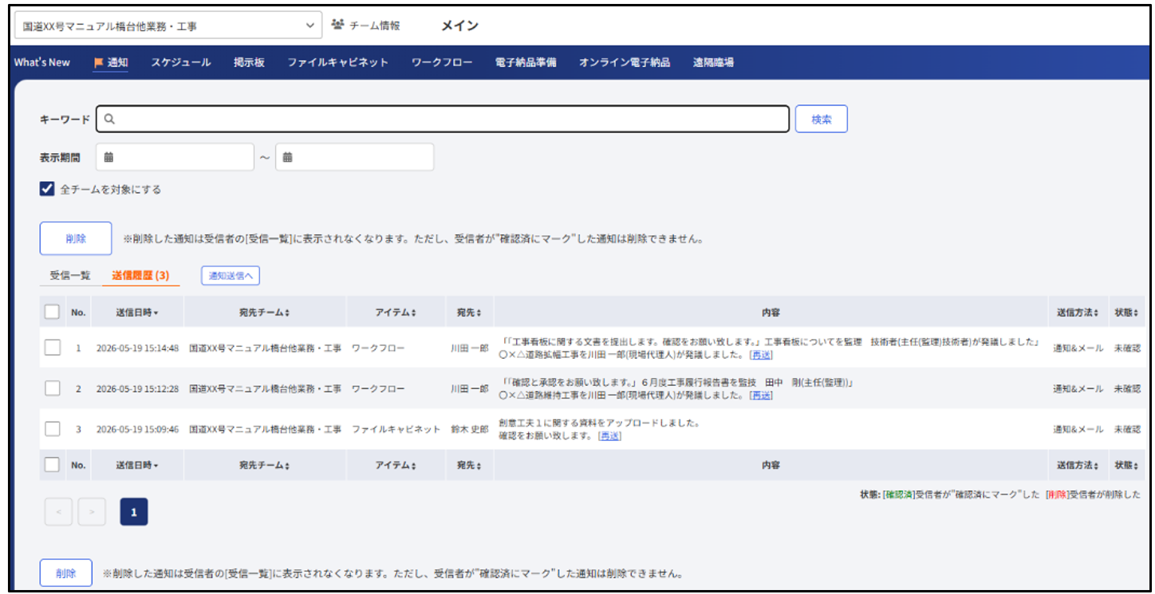This screenshot has width=1155, height=594.
Task: Sort by 宛先 in bottom header
Action: point(469,466)
